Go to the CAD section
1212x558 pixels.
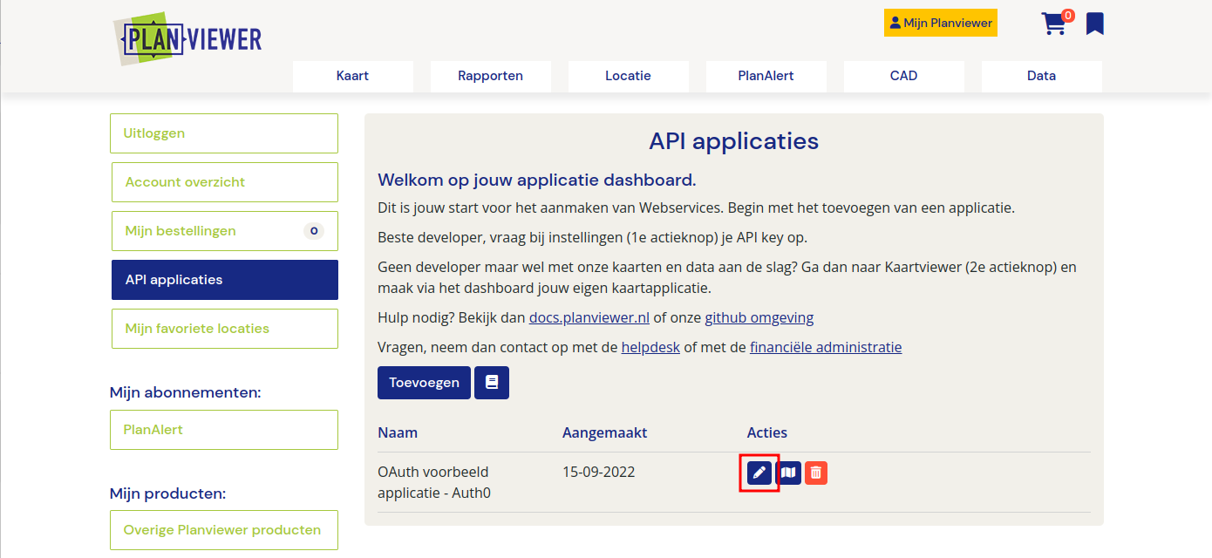pyautogui.click(x=903, y=76)
